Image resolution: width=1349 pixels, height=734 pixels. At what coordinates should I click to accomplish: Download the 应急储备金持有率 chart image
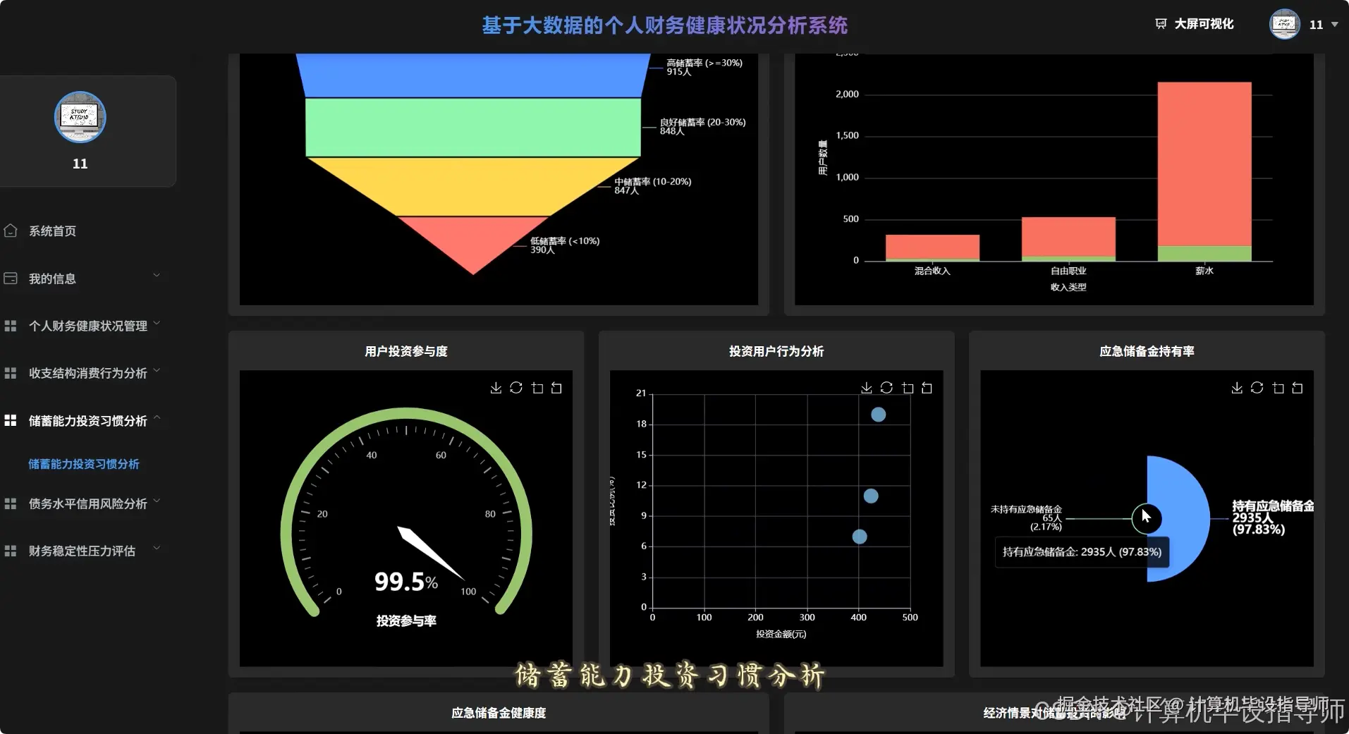(x=1236, y=387)
